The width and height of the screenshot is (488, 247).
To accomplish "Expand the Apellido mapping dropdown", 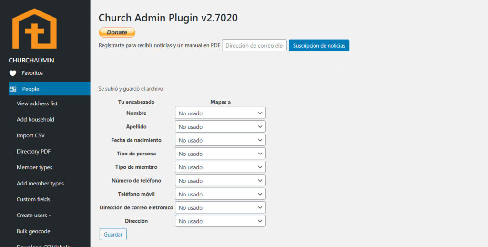I will (x=220, y=127).
